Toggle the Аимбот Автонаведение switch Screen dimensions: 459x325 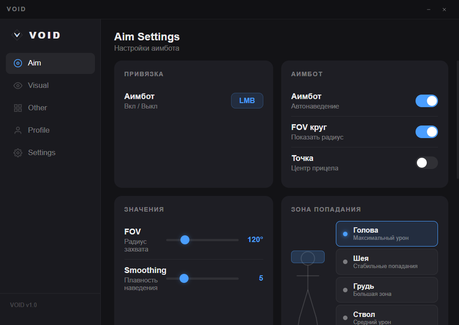[x=426, y=101]
